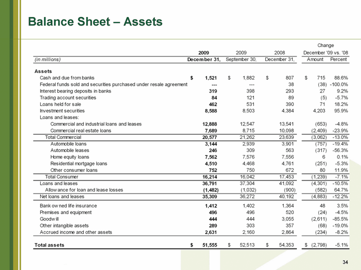The width and height of the screenshot is (361, 270).
Task: Select the 12,888 value
Action: tap(210, 124)
